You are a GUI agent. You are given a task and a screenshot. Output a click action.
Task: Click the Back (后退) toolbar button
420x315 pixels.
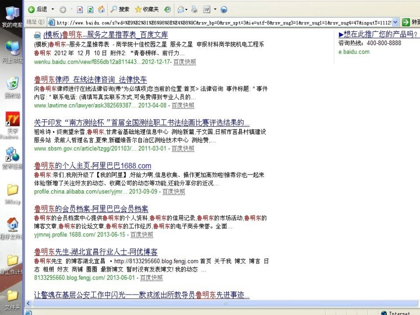coord(38,9)
